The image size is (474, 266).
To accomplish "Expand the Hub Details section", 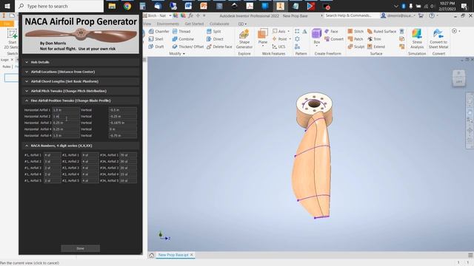I will 81,62.
